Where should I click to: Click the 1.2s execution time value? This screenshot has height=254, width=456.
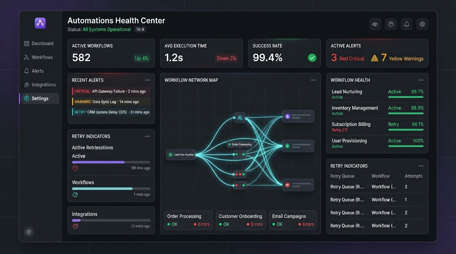(174, 58)
